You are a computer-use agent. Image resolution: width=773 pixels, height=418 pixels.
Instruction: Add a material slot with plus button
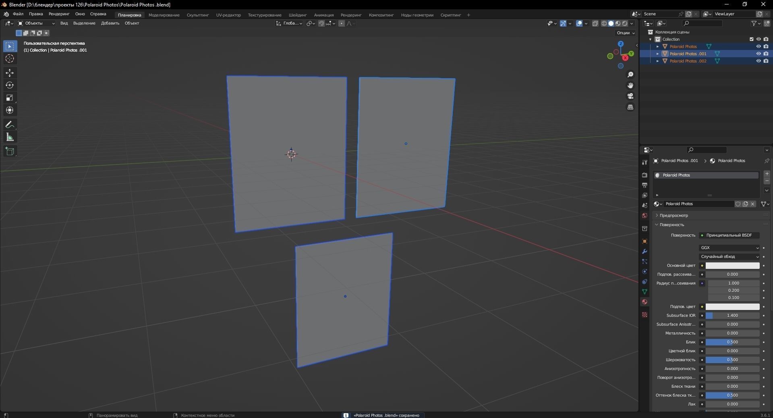pyautogui.click(x=767, y=174)
